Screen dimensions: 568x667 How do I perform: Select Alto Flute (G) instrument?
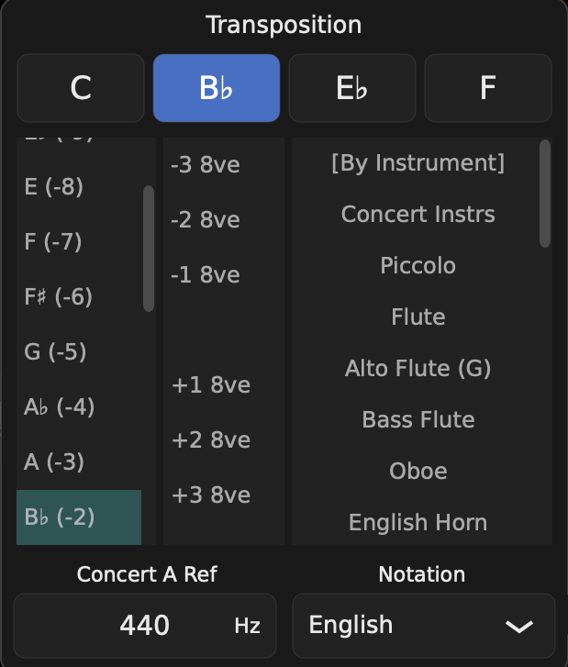418,368
